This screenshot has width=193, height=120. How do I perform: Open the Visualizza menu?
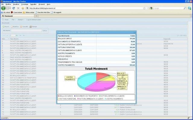[x=16, y=4]
